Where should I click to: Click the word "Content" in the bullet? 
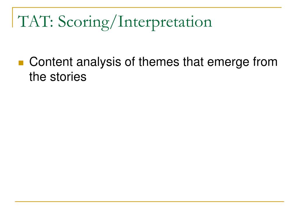(51, 62)
